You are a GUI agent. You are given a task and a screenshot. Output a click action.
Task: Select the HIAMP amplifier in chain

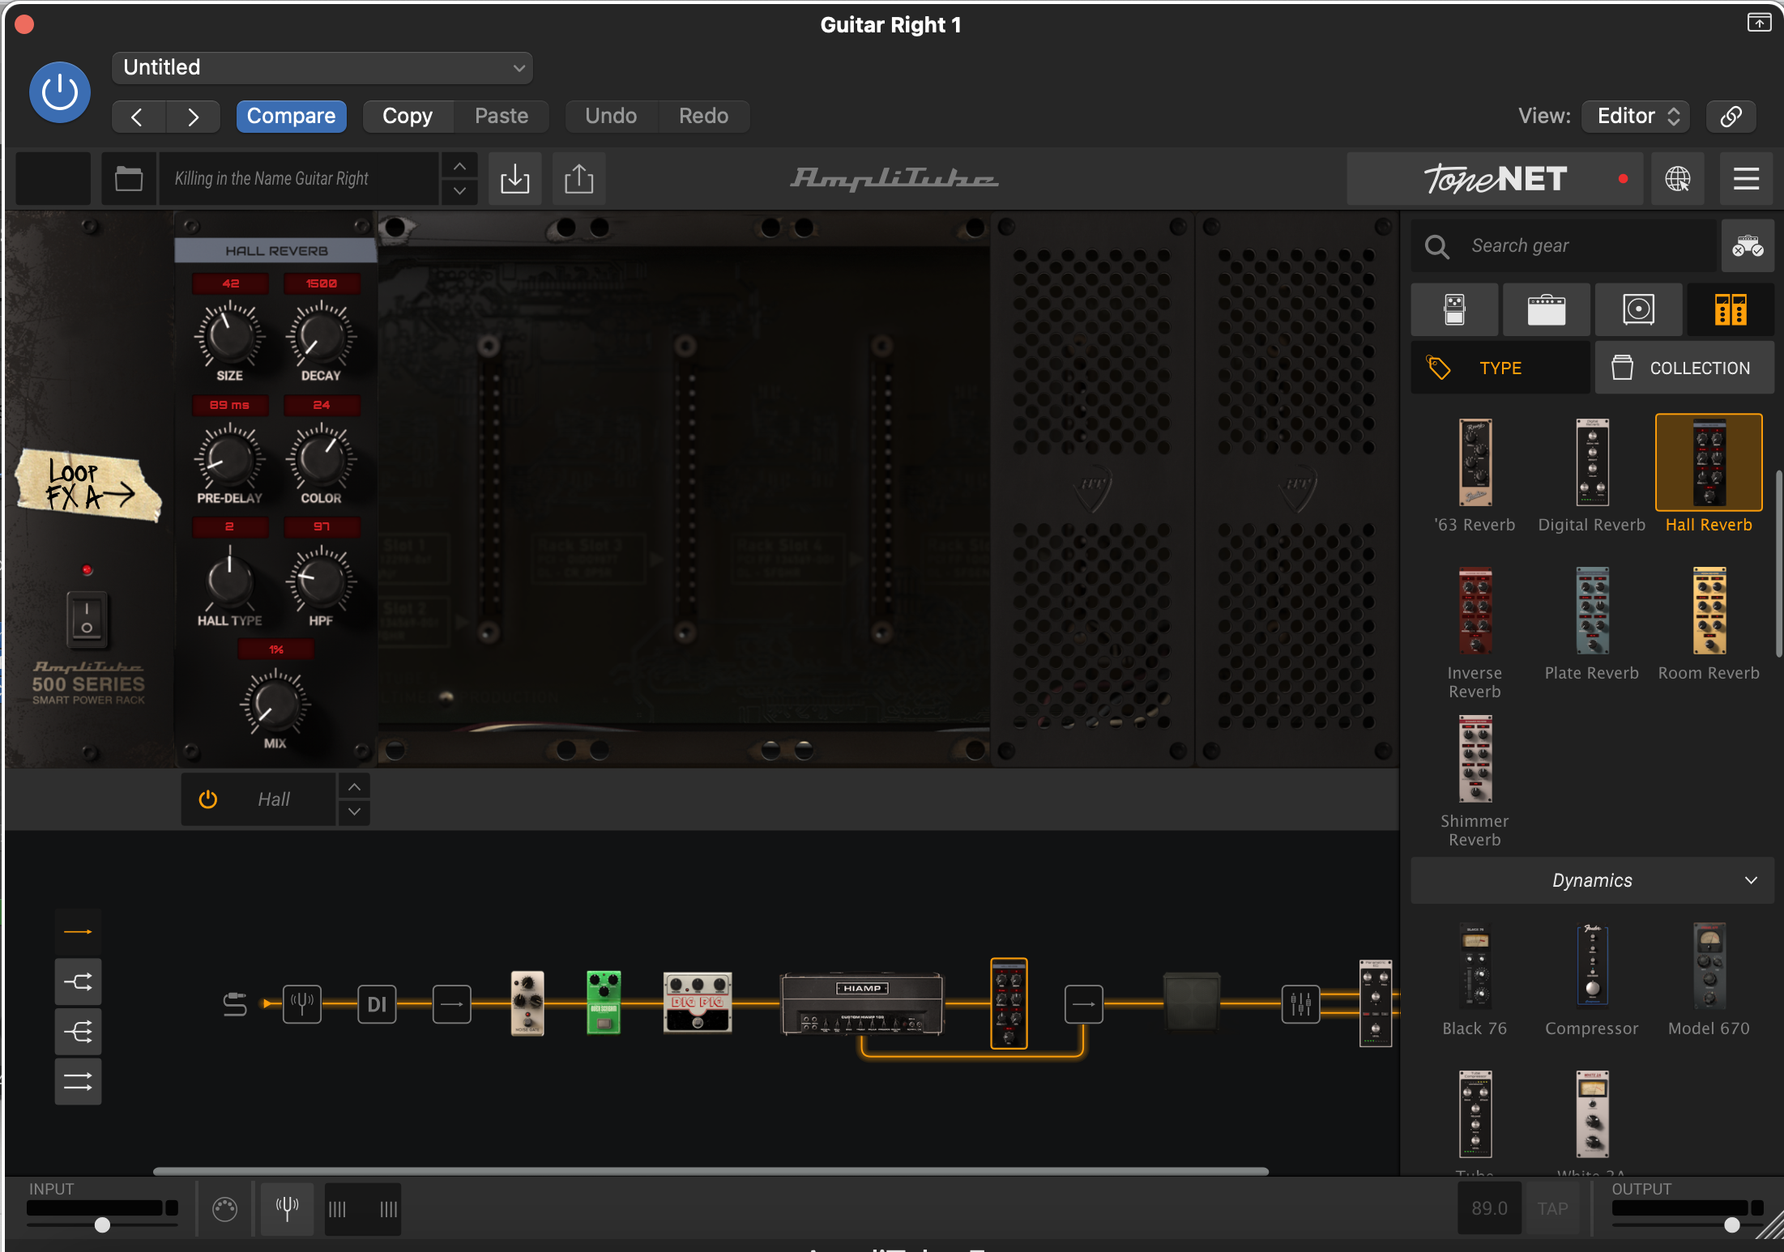click(x=862, y=1004)
